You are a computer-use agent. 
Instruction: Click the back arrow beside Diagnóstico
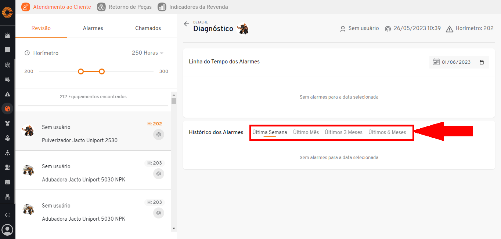187,24
